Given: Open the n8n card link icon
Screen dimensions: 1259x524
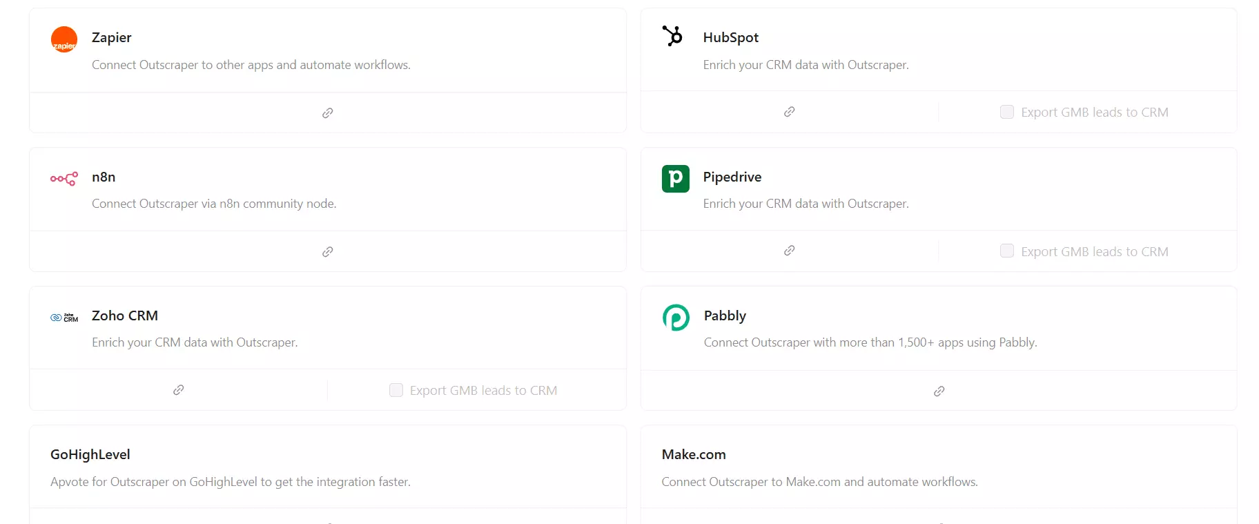Looking at the screenshot, I should point(328,252).
